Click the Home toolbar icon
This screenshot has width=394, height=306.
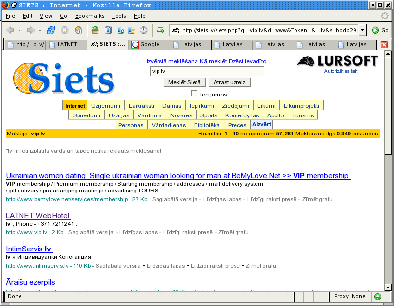[78, 30]
